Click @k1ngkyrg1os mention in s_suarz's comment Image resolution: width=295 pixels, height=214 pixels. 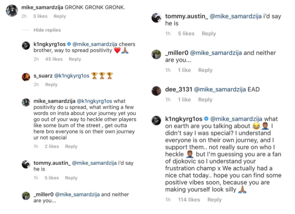click(72, 76)
